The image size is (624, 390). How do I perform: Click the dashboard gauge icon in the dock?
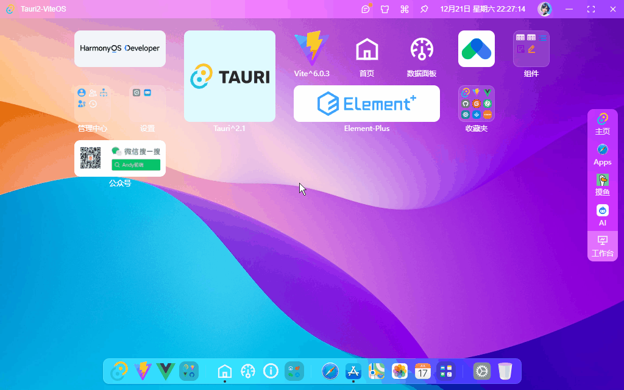point(248,371)
